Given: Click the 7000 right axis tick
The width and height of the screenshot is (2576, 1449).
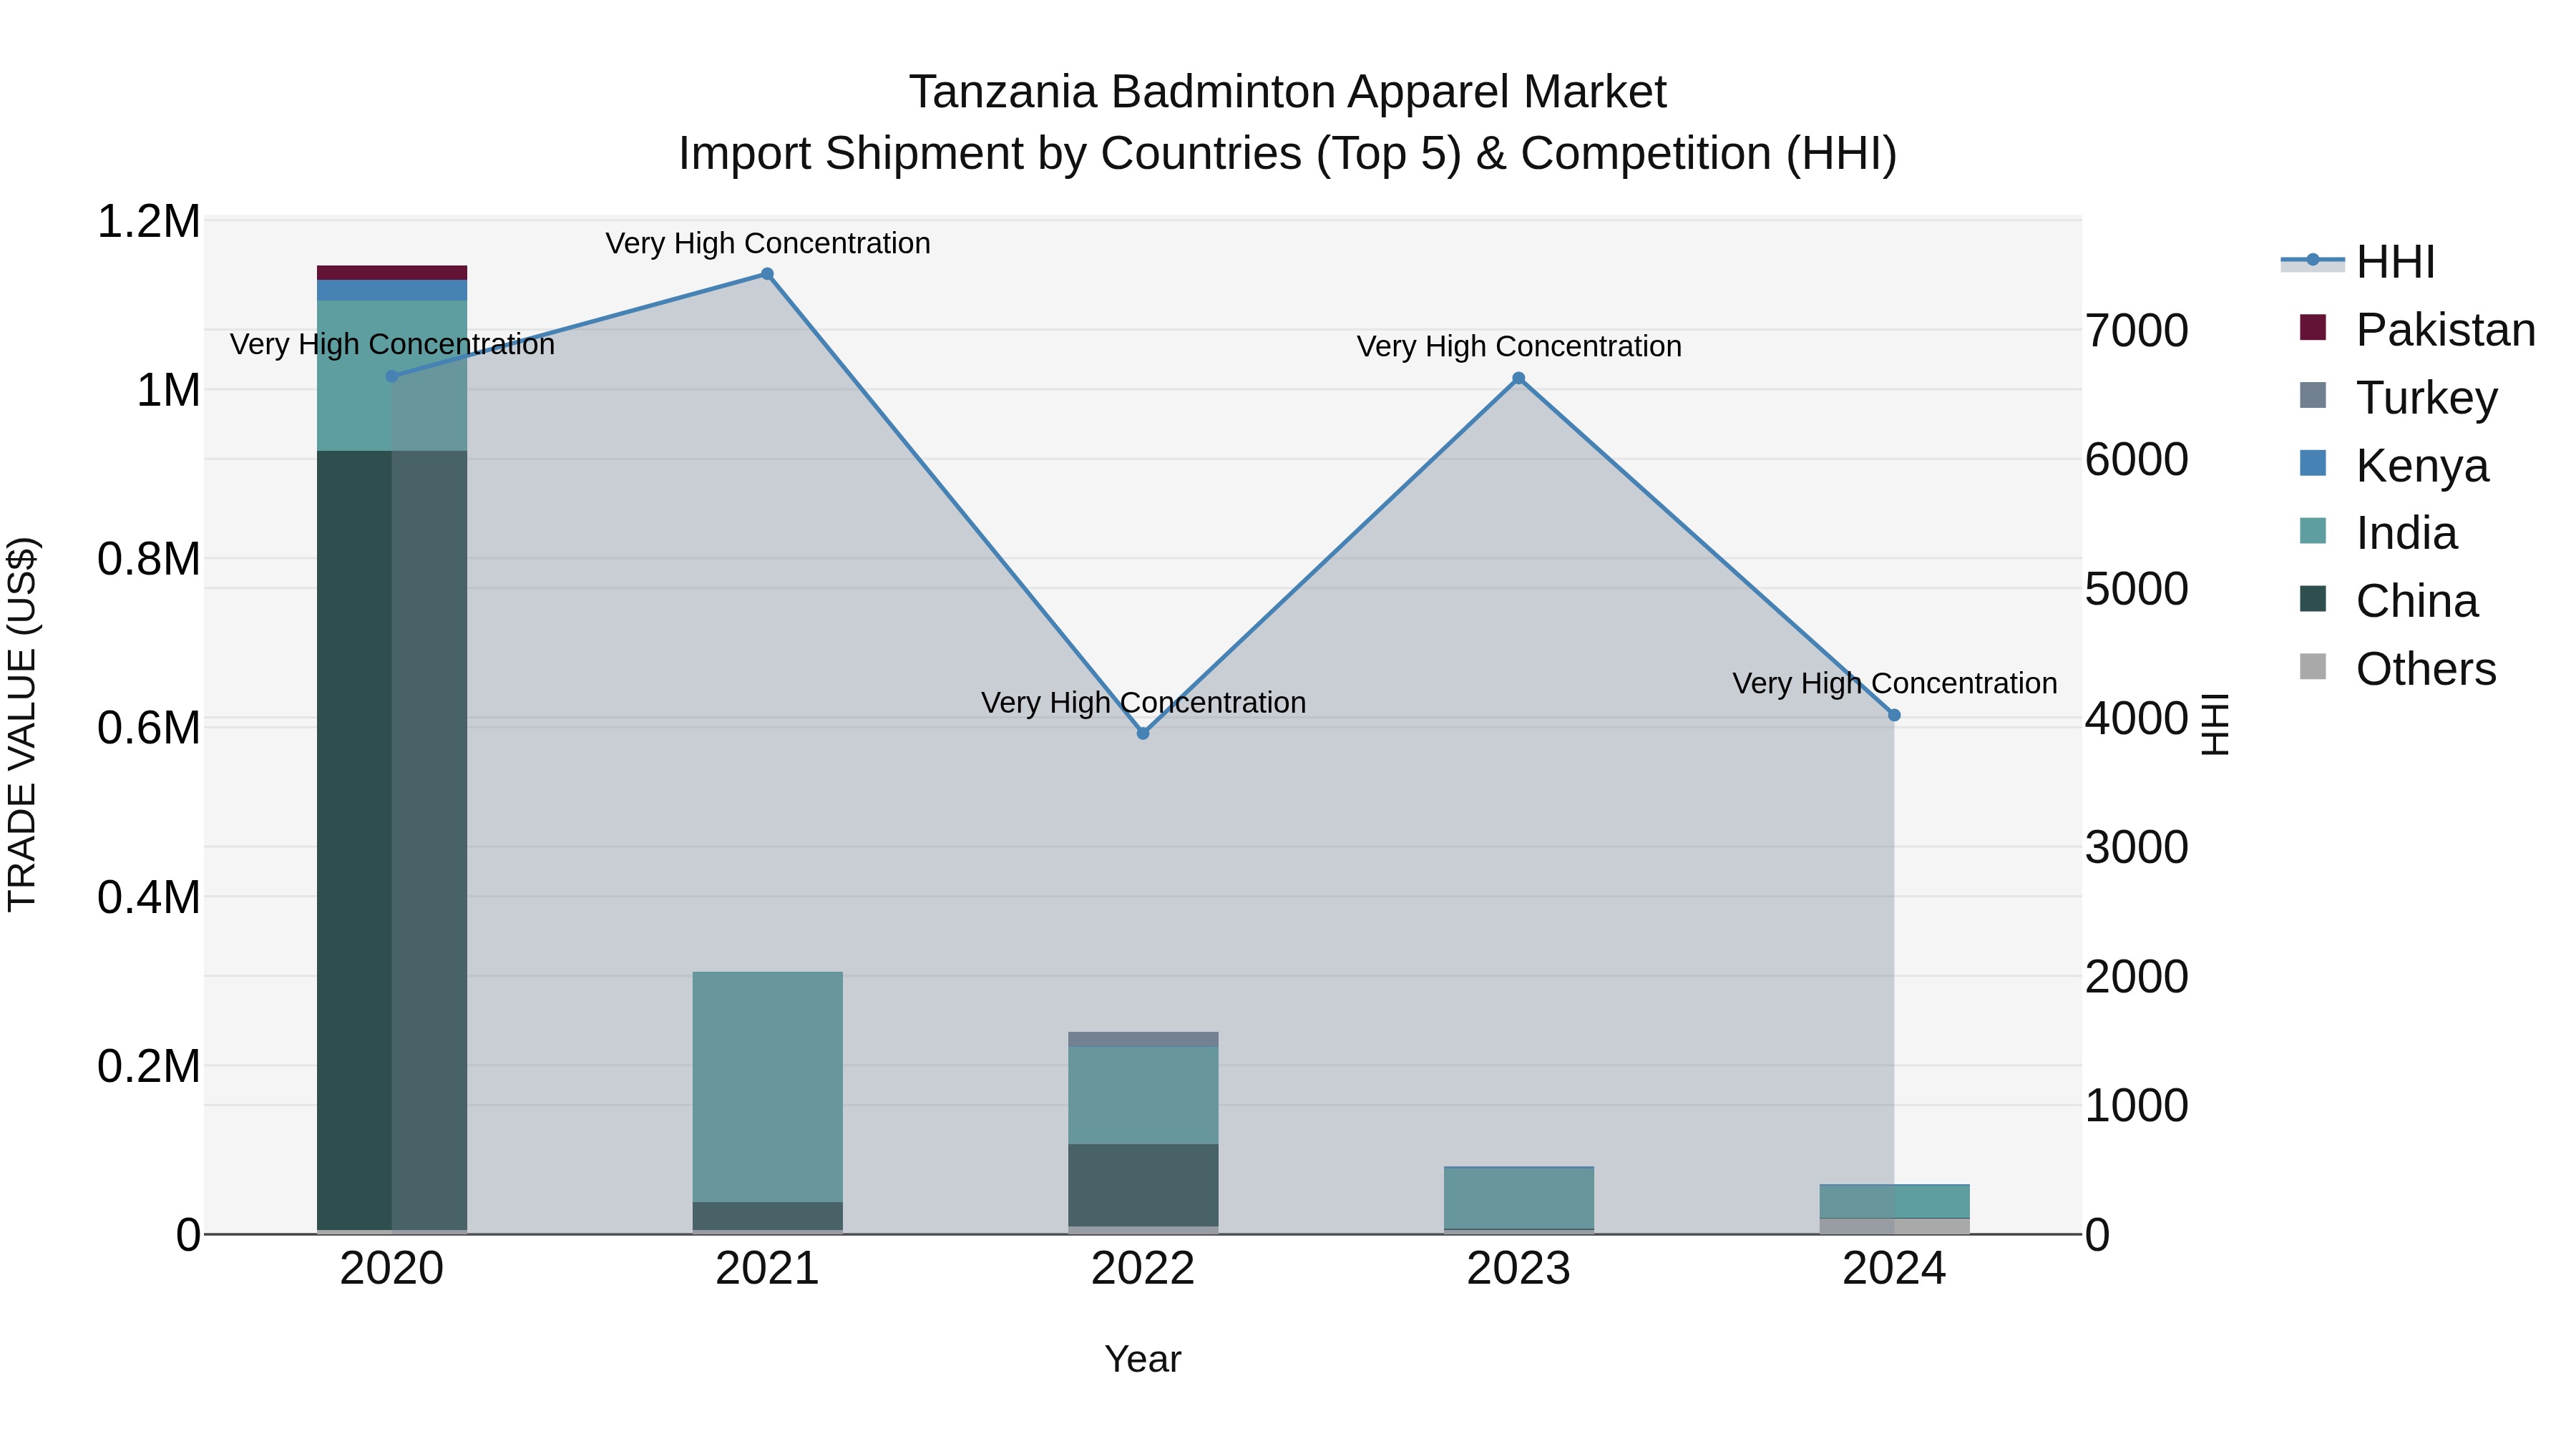Looking at the screenshot, I should [2137, 331].
